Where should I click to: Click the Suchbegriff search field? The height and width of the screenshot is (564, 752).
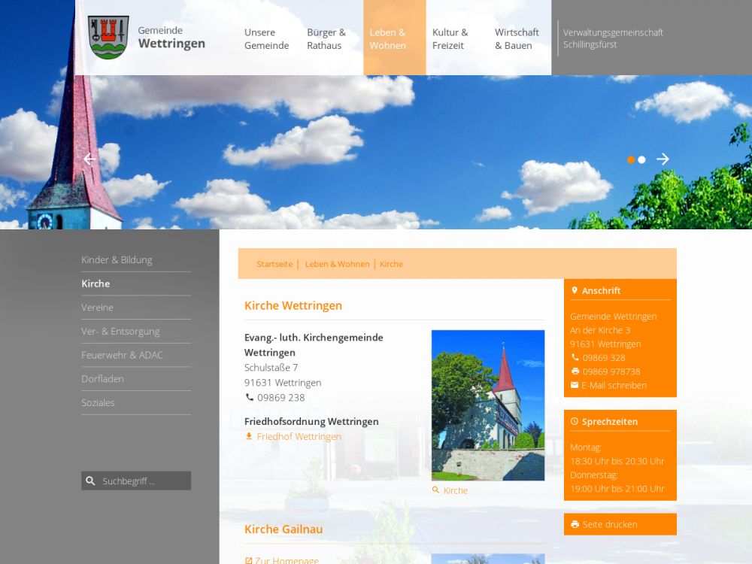pos(144,481)
